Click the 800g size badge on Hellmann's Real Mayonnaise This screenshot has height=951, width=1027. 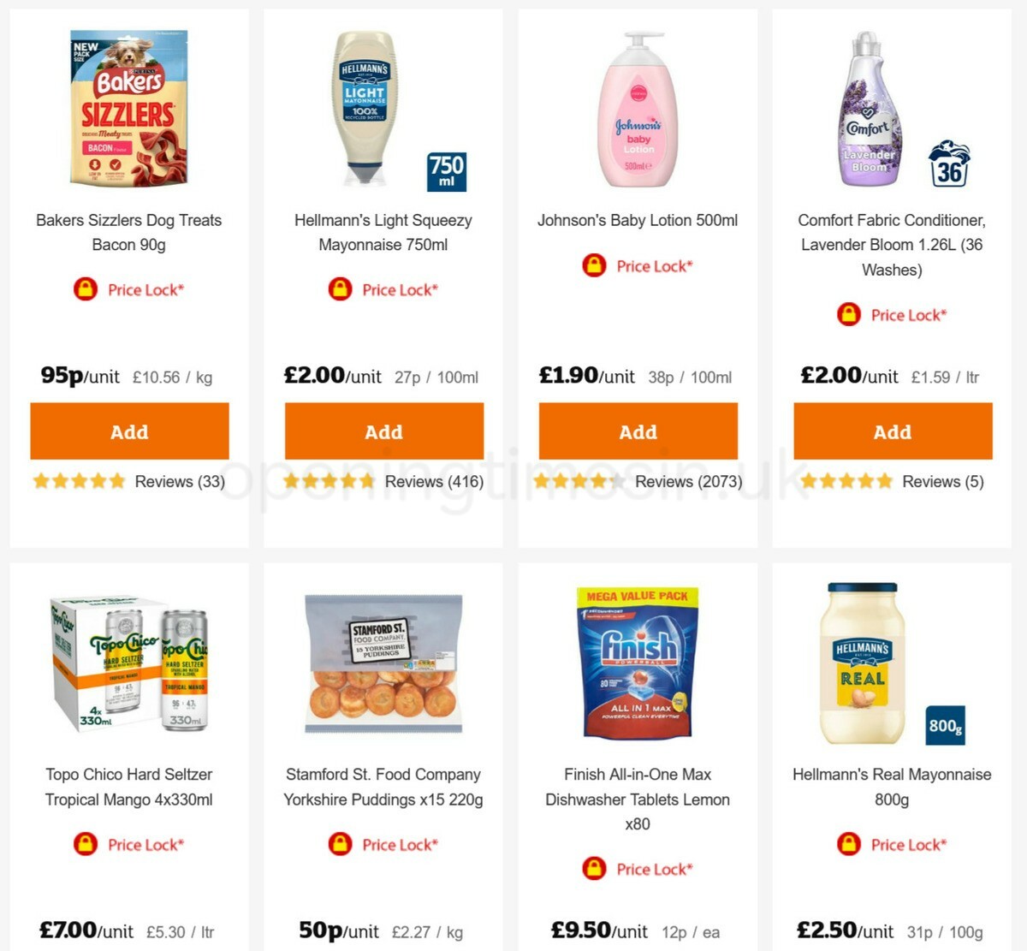click(x=944, y=725)
